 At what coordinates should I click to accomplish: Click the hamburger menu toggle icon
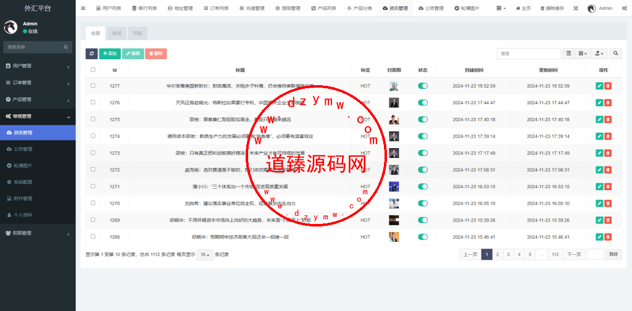click(83, 8)
